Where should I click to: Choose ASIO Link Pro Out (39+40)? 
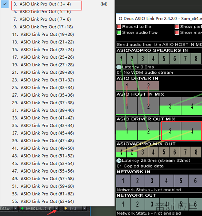[57, 110]
